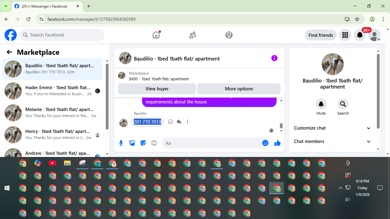Open the Windows Start menu
390x219 pixels.
pos(7,188)
